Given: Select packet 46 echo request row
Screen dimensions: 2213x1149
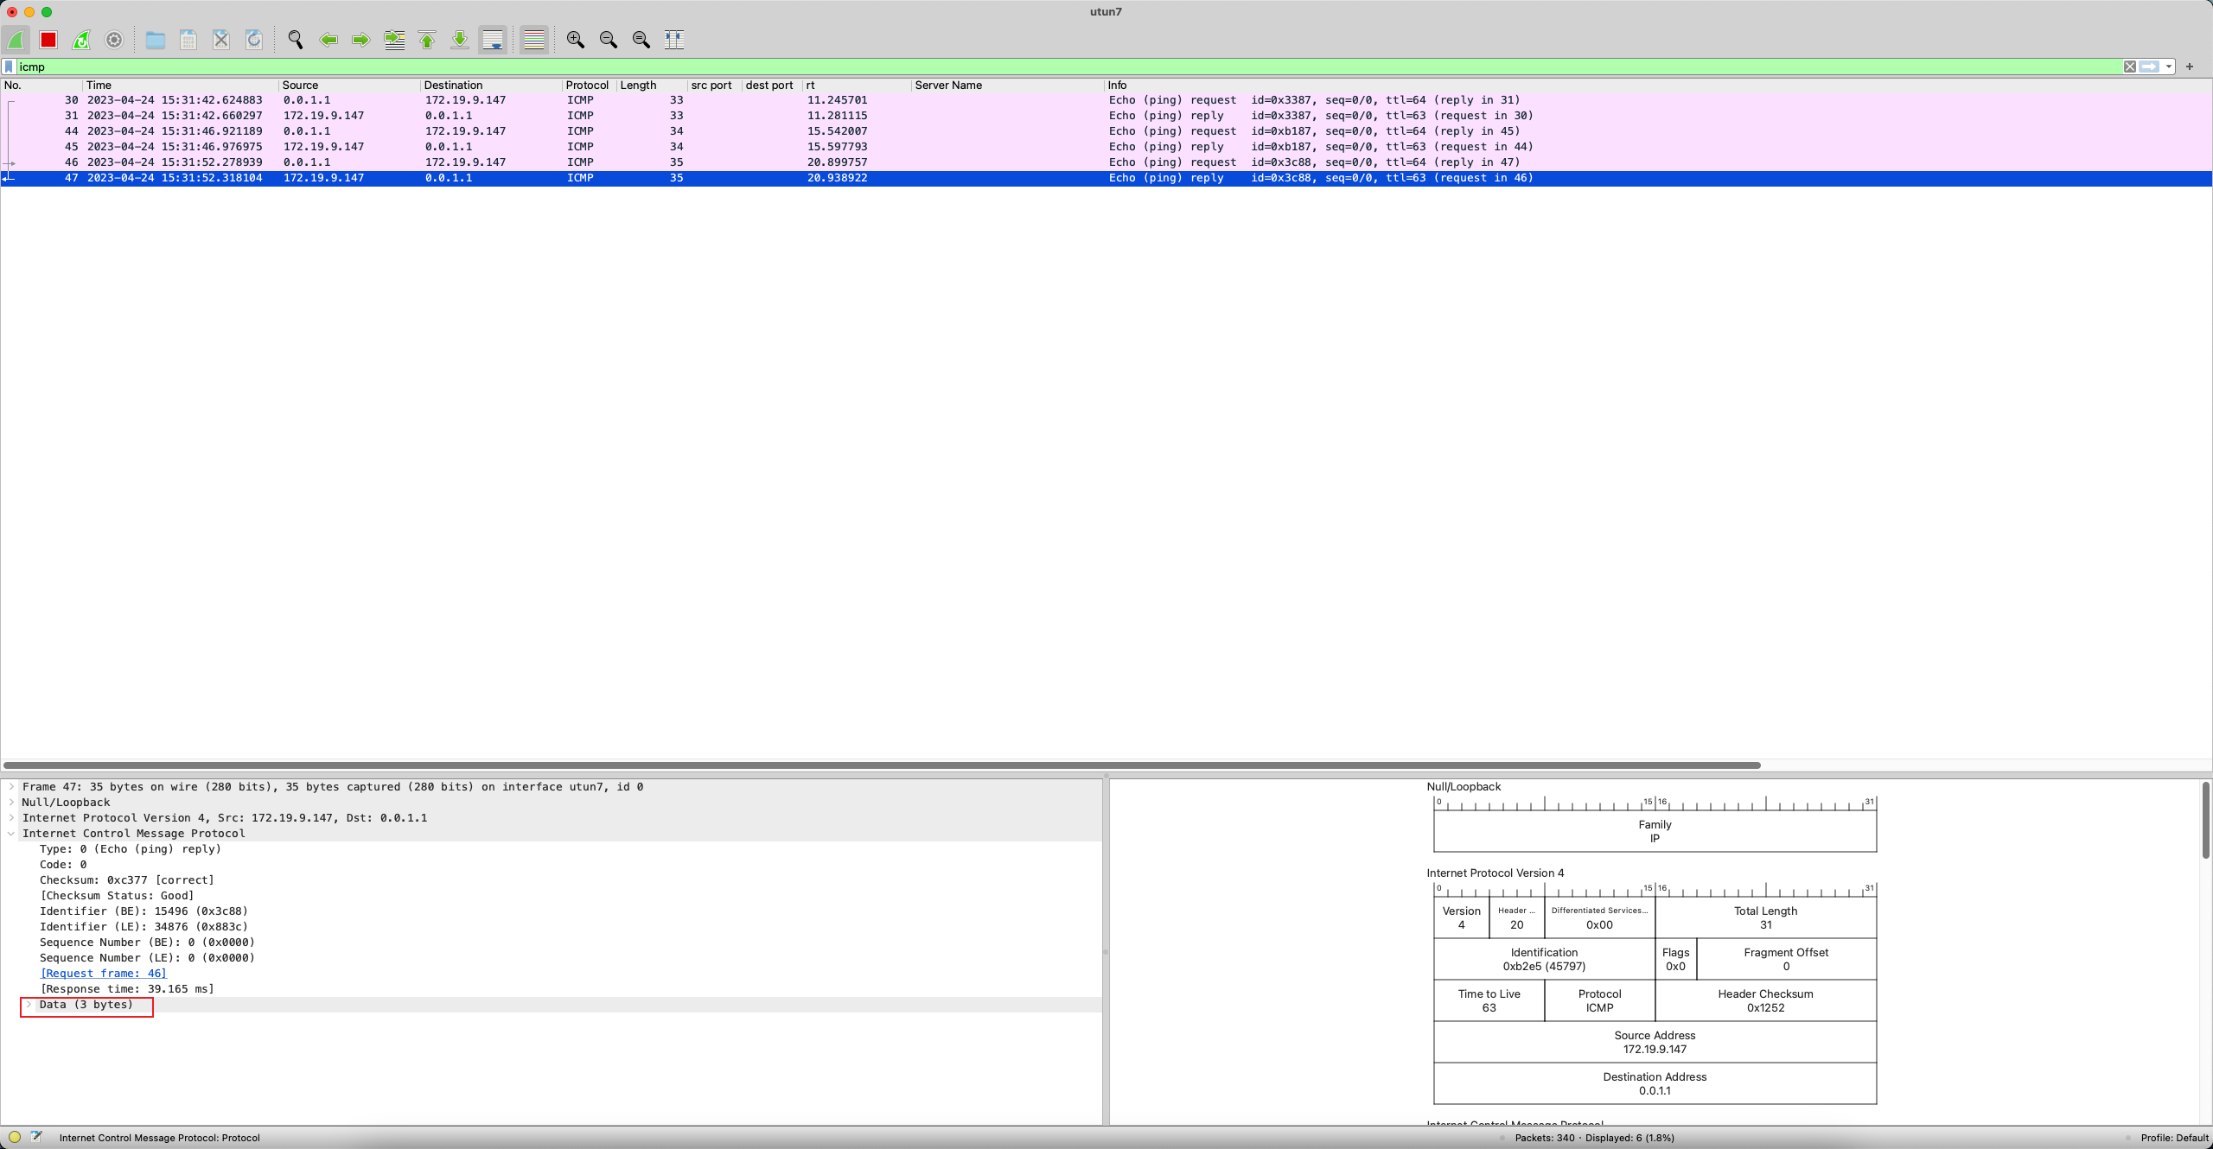Looking at the screenshot, I should tap(1106, 162).
